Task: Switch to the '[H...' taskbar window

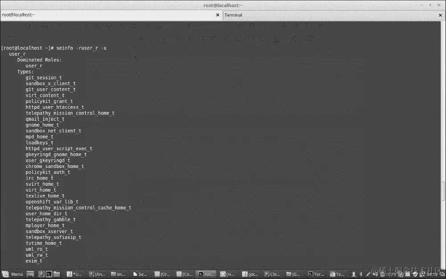Action: [x=227, y=274]
